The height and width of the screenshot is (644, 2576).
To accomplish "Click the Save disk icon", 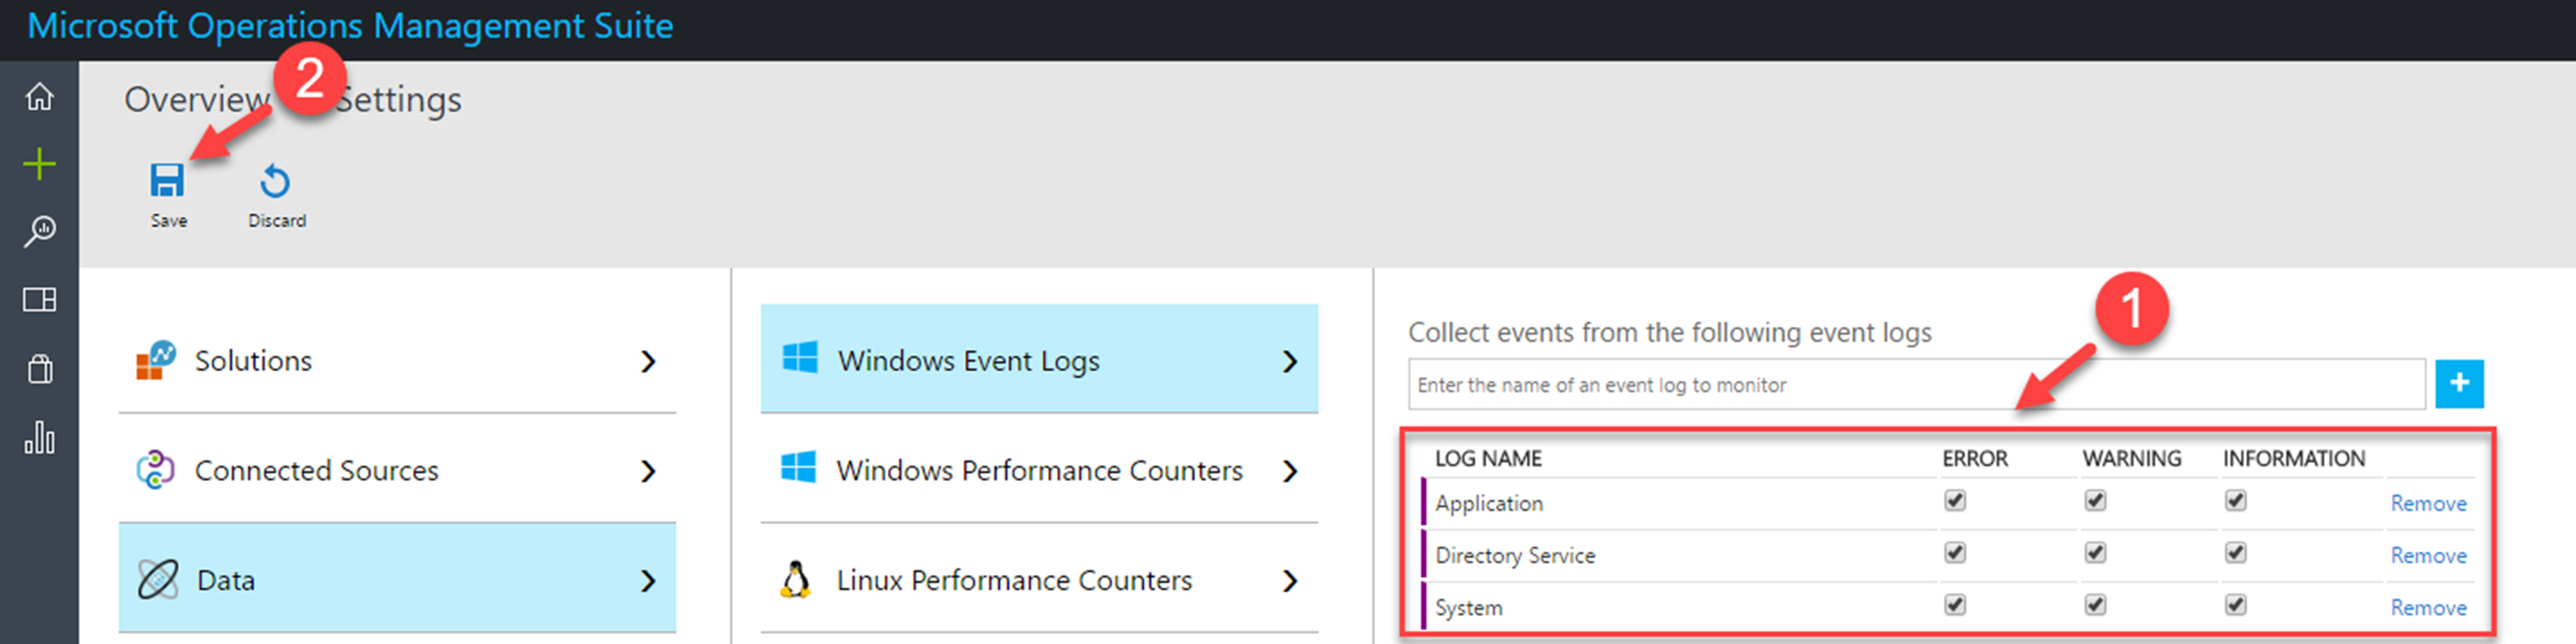I will pyautogui.click(x=167, y=181).
